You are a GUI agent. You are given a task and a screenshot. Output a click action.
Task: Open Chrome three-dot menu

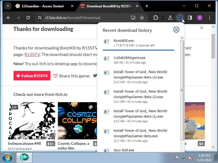pos(210,18)
